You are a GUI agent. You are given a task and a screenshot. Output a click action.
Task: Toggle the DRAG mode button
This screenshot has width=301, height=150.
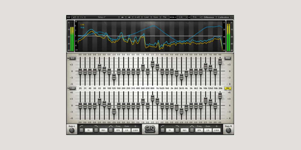pos(228,58)
